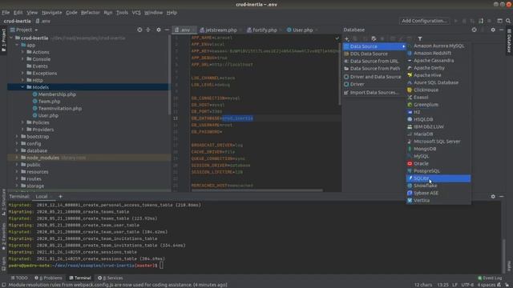This screenshot has height=288, width=513.
Task: Choose Data Source from Path
Action: [x=374, y=69]
